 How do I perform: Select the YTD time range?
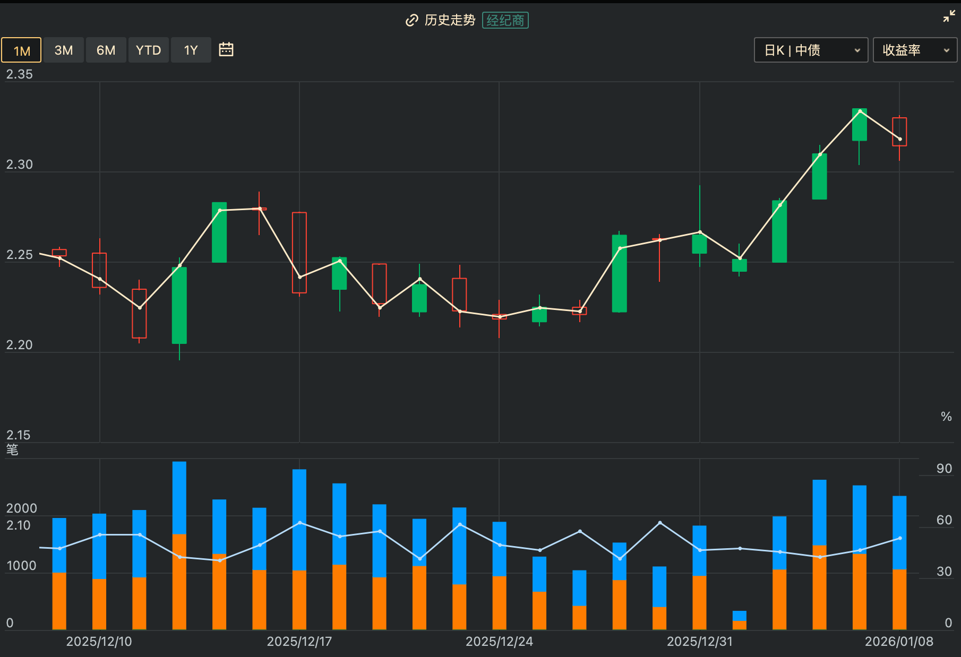coord(148,50)
